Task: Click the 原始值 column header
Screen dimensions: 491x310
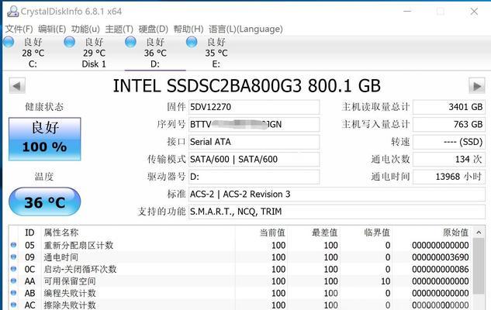Action: [x=455, y=232]
